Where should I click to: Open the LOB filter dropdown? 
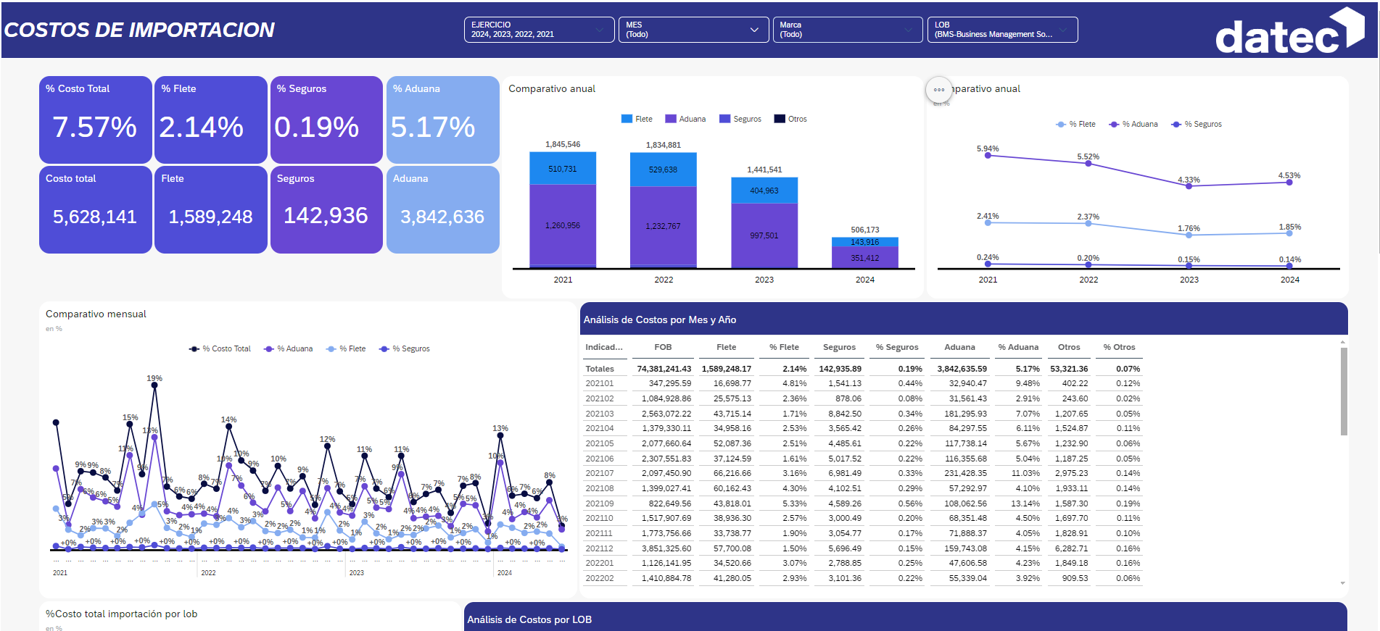tap(1002, 30)
